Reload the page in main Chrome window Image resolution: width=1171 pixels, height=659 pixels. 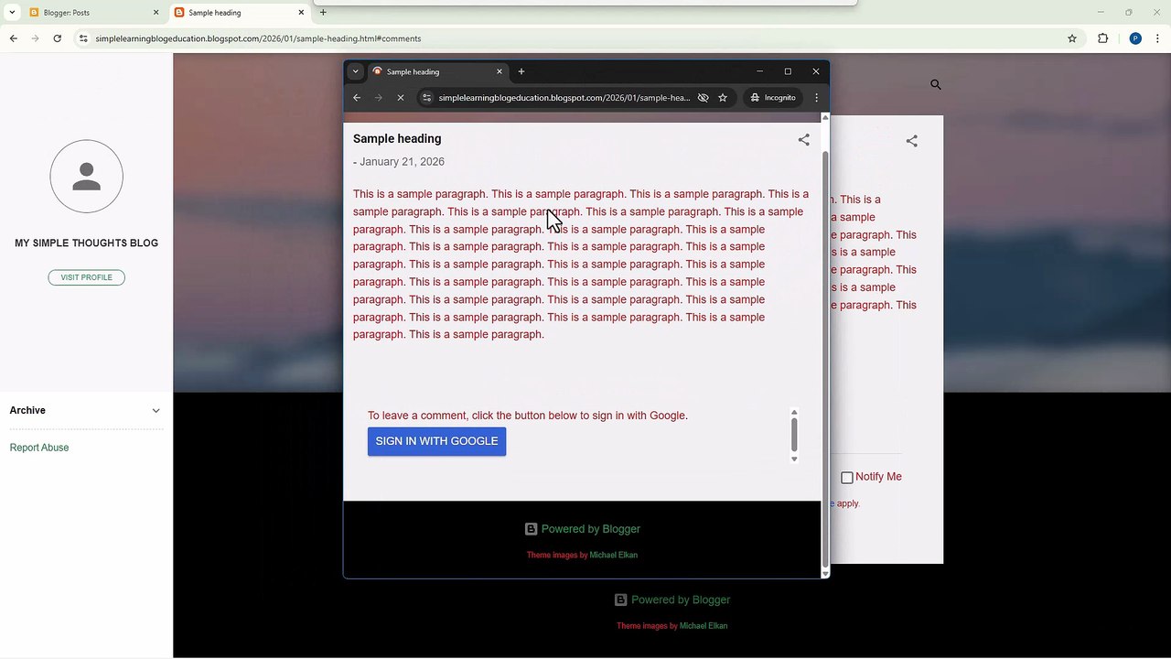click(58, 38)
